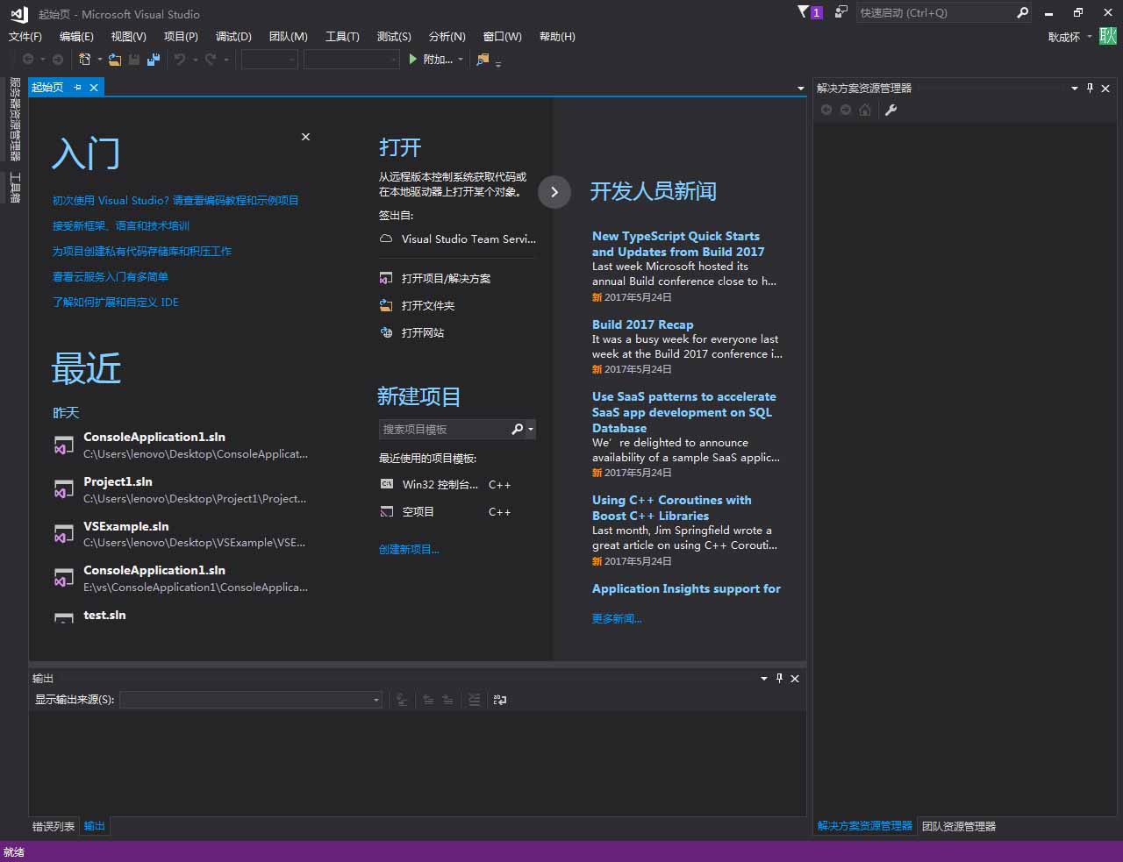Image resolution: width=1123 pixels, height=862 pixels.
Task: Open recent solution VSExample.sln
Action: coord(181,534)
